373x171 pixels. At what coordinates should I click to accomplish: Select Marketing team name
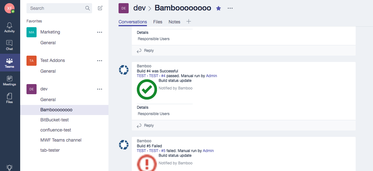tap(50, 32)
